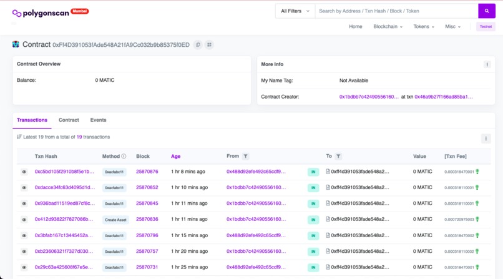Switch to the Contract tab

point(69,120)
